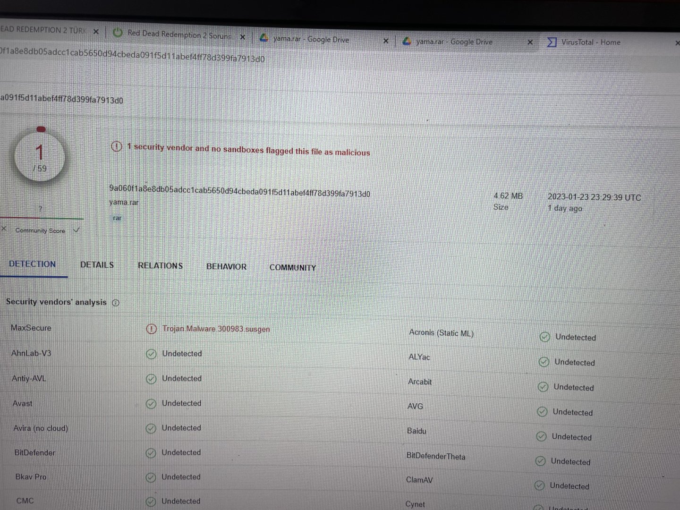Click the power favicon on the Sorunu tab
The image size is (680, 510).
click(x=118, y=32)
